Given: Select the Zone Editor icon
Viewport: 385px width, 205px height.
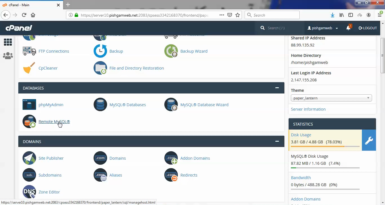Looking at the screenshot, I should tap(29, 192).
